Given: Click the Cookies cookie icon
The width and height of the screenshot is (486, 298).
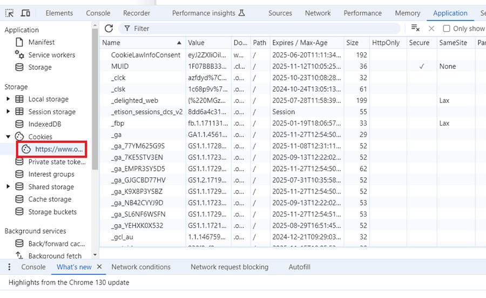Looking at the screenshot, I should (x=19, y=136).
